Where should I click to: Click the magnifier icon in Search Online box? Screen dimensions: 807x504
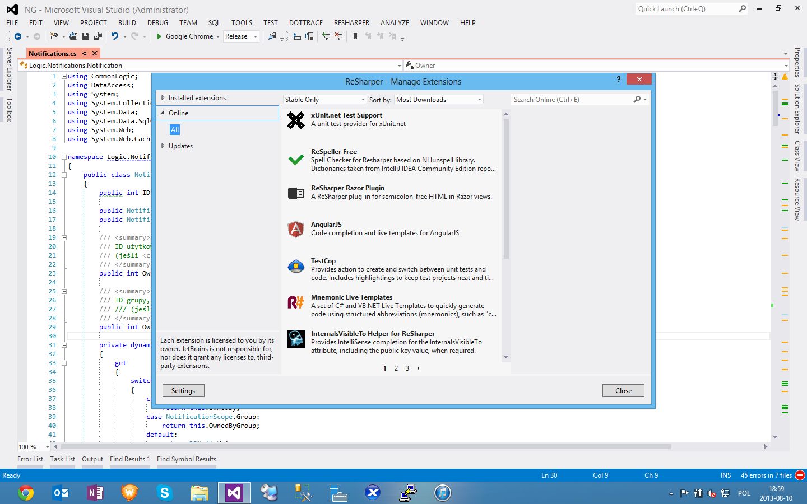[x=637, y=100]
